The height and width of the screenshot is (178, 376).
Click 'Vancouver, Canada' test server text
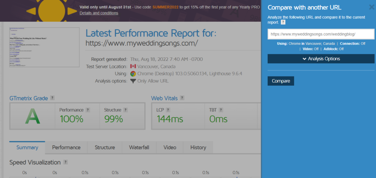(156, 67)
